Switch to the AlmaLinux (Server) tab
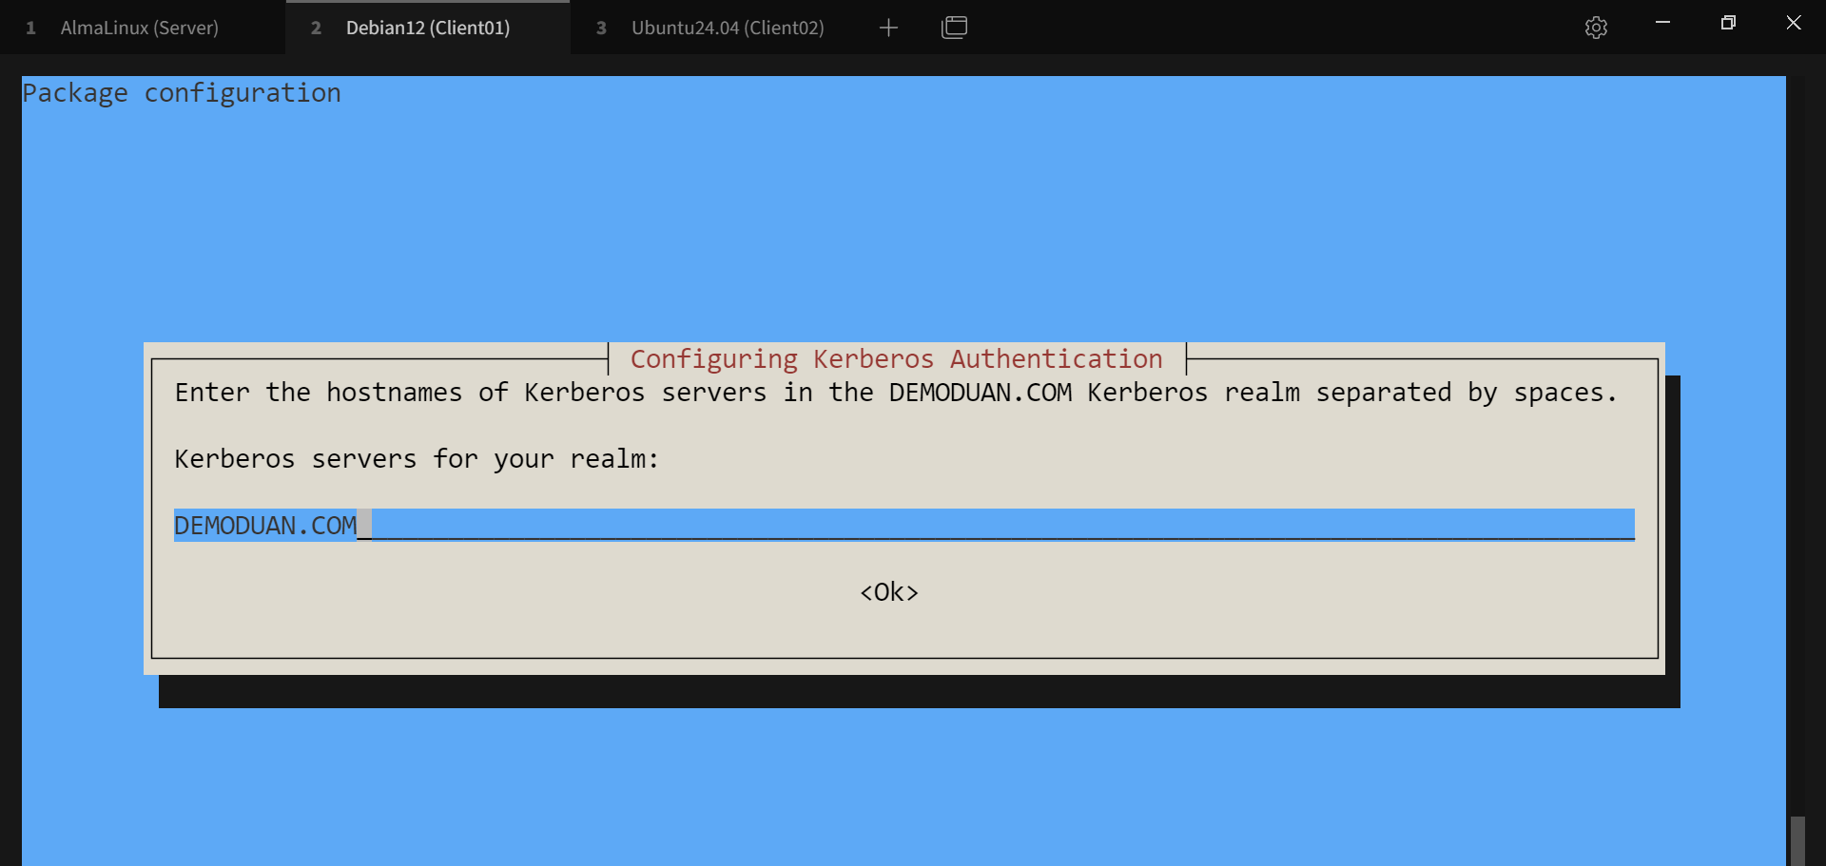 [140, 28]
